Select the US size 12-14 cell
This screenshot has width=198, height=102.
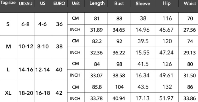[x=42, y=70]
